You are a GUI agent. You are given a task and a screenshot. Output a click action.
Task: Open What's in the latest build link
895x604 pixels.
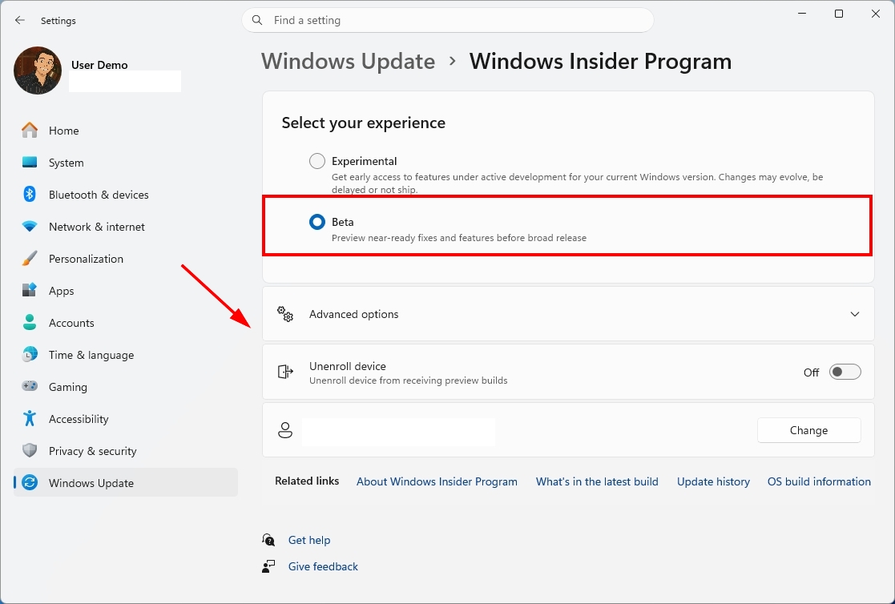coord(597,481)
